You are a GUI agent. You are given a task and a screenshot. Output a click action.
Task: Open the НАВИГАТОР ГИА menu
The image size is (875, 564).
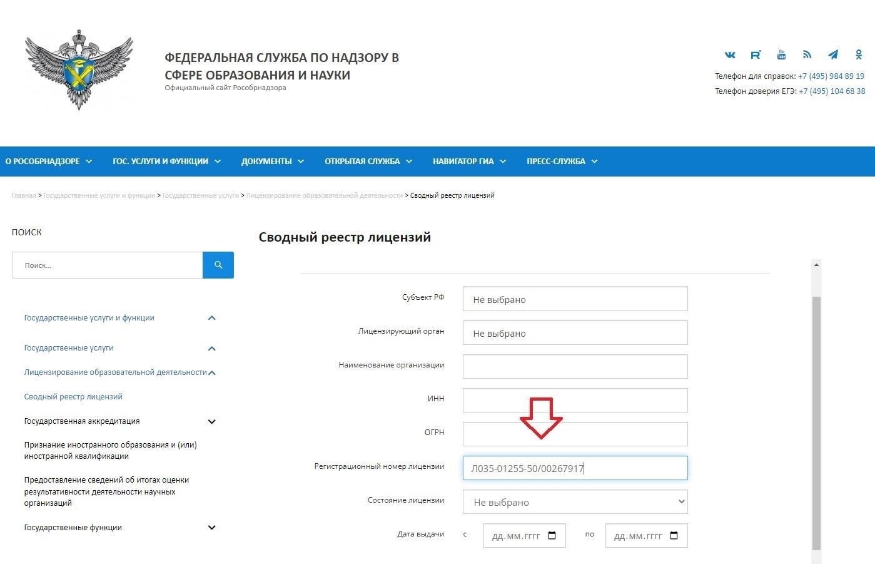[x=470, y=162]
